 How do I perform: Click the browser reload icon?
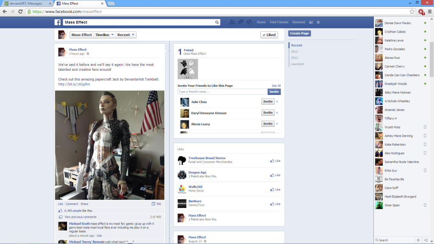click(x=20, y=11)
